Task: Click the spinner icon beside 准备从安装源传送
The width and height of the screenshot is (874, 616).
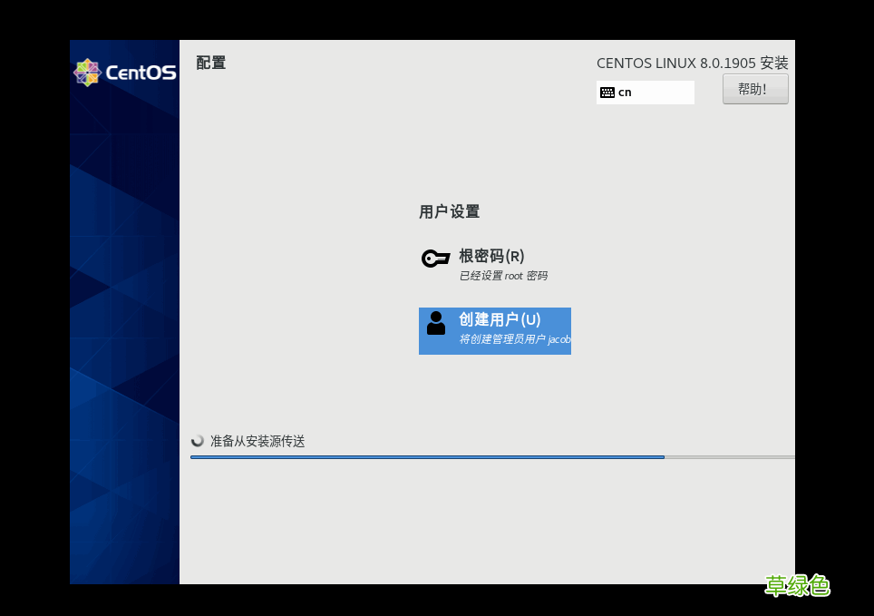Action: [x=198, y=442]
